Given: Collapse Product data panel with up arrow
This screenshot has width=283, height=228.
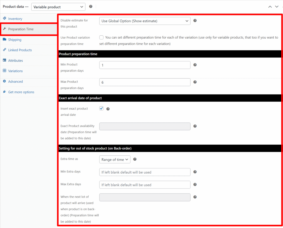Looking at the screenshot, I should [x=270, y=7].
